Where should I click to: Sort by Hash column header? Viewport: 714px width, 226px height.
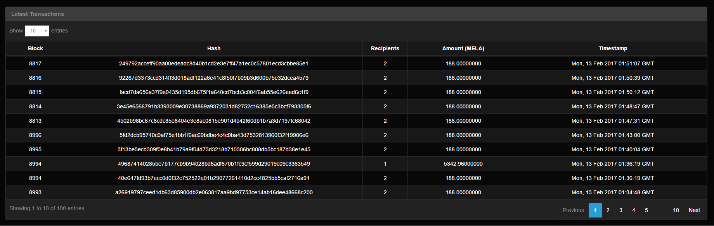214,48
